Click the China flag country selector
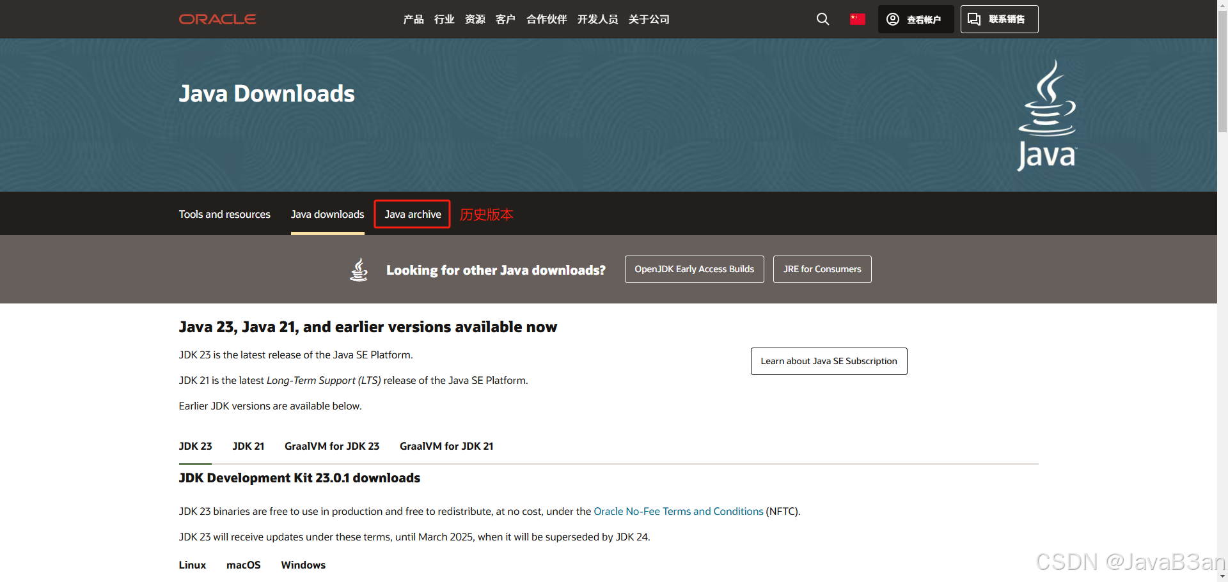Viewport: 1228px width, 582px height. (x=858, y=19)
